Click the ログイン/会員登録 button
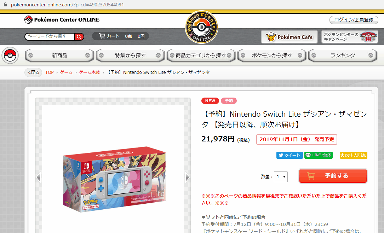The image size is (384, 233). [354, 20]
